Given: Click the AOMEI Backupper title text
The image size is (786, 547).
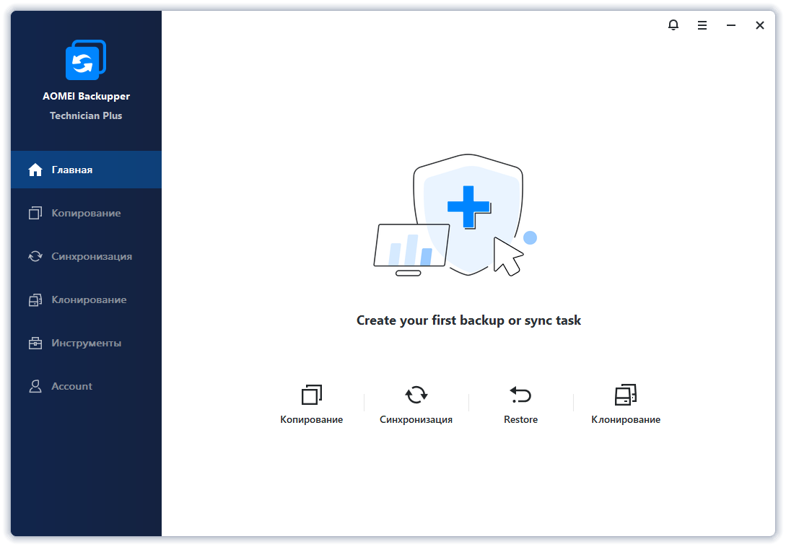Looking at the screenshot, I should pyautogui.click(x=86, y=96).
